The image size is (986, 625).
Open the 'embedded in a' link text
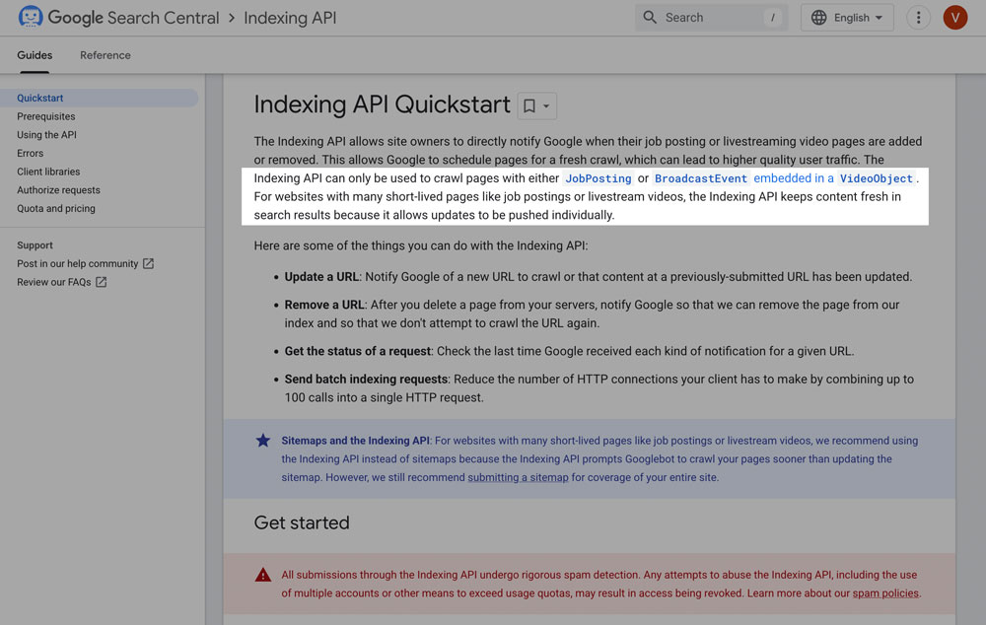click(794, 178)
